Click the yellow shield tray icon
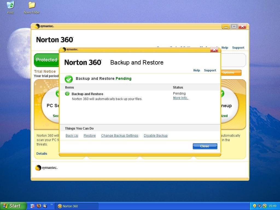This screenshot has width=280, height=210. pyautogui.click(x=255, y=206)
